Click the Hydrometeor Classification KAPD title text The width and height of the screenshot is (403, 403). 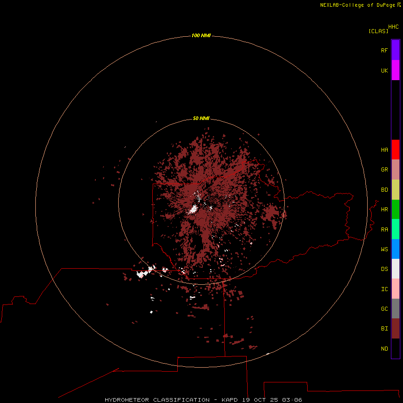[x=203, y=400]
